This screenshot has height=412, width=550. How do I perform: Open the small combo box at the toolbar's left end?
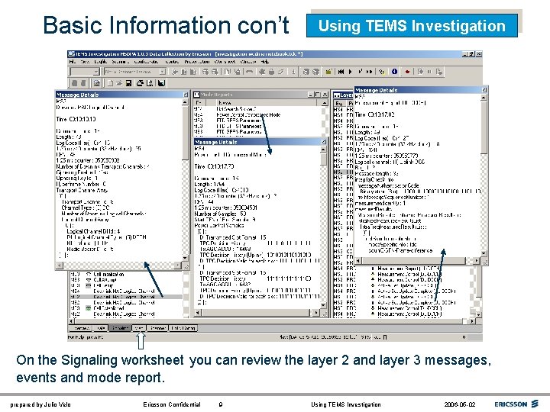85,72
